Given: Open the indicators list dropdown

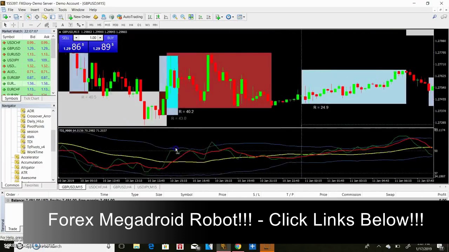Looking at the screenshot, I should (219, 17).
